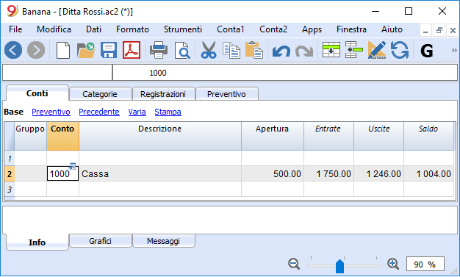Switch to the Preventivo table tab
The image size is (460, 277).
[226, 94]
